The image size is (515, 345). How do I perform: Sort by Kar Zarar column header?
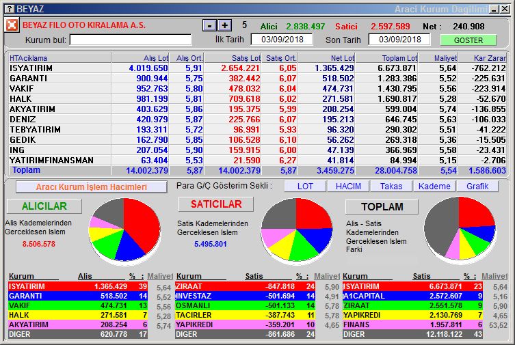tap(482, 58)
